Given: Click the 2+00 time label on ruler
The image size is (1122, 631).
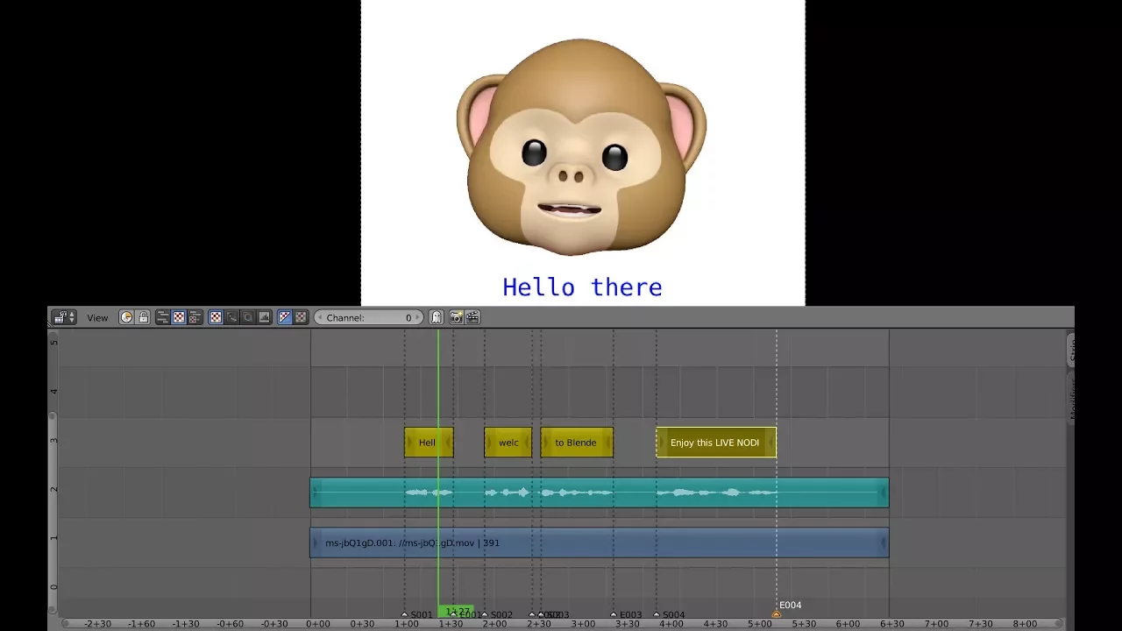Looking at the screenshot, I should 494,624.
